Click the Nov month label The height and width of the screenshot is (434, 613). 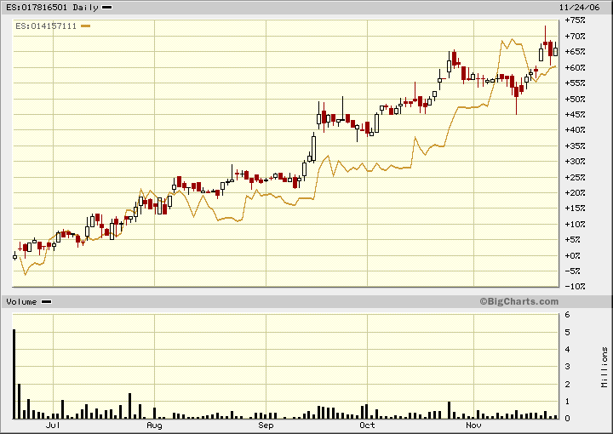click(x=473, y=425)
